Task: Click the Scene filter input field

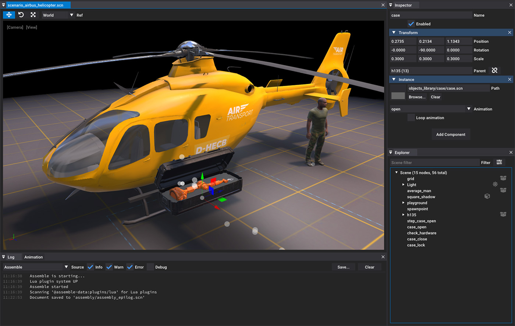Action: coord(434,162)
